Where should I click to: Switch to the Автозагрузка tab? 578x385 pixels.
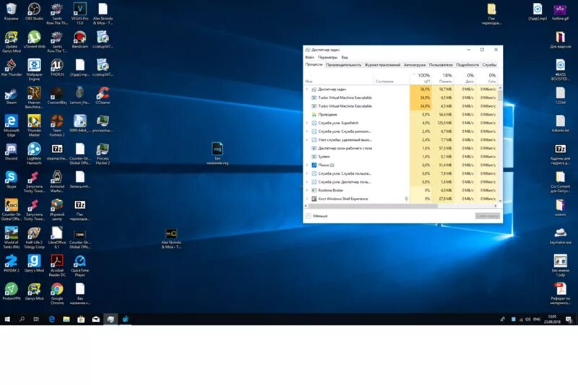click(415, 65)
